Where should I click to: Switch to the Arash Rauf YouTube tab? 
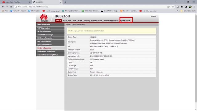[15, 2]
